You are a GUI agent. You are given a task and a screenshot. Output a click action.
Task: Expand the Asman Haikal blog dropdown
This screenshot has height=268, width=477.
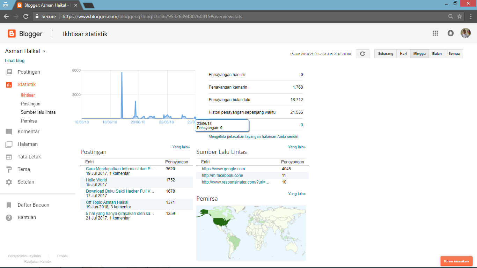44,52
